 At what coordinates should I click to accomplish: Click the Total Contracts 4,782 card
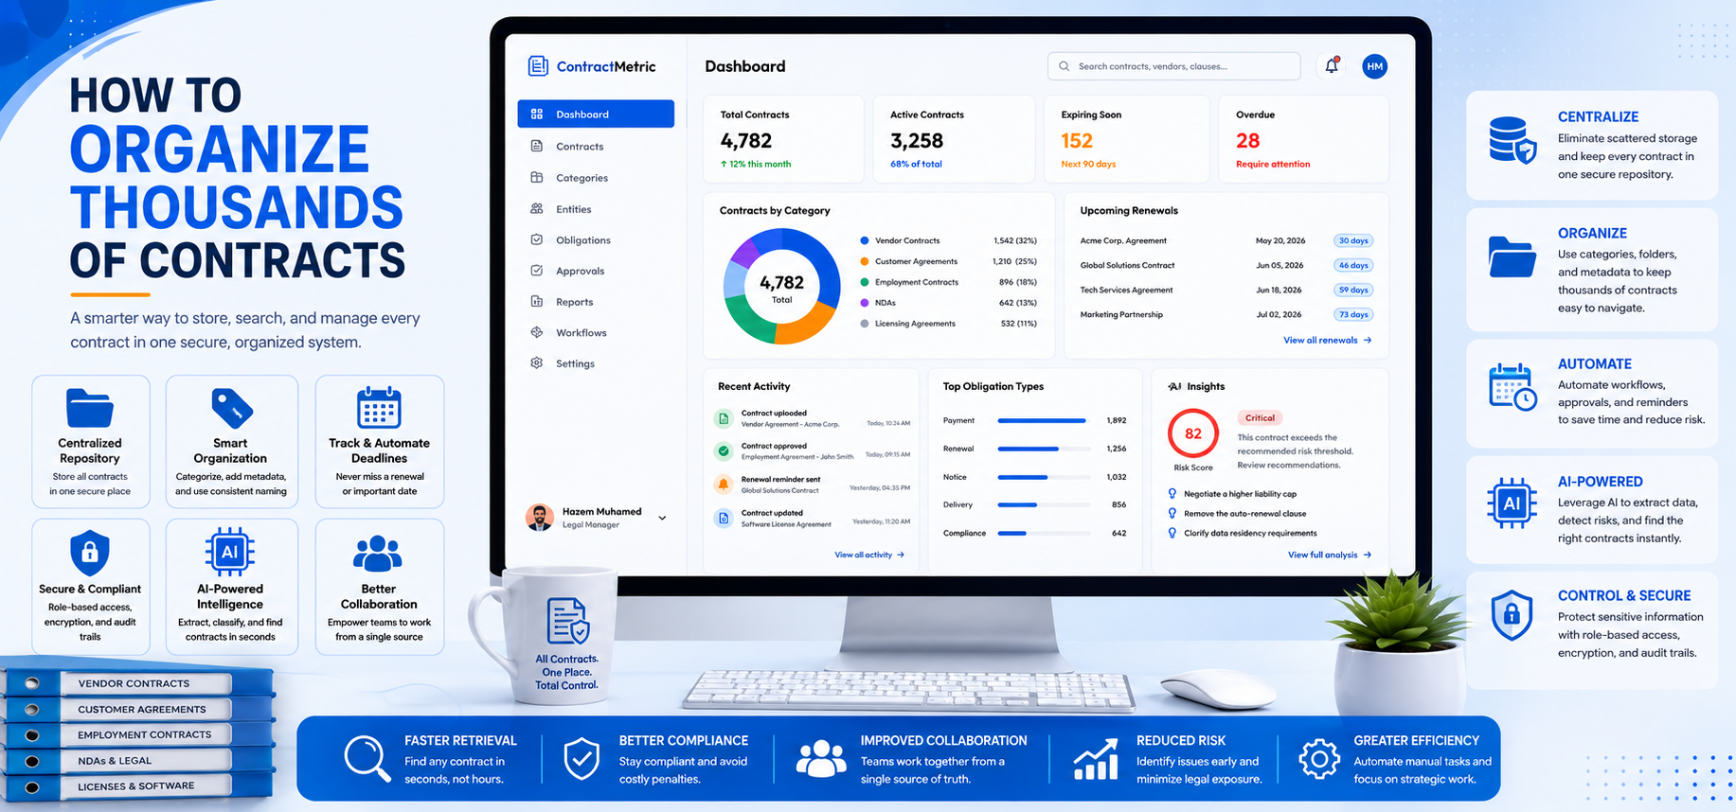784,139
